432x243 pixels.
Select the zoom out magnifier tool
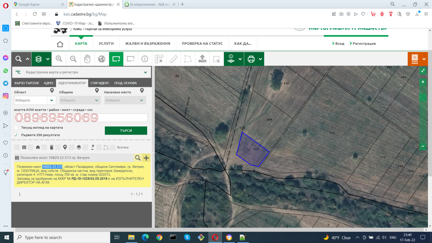[x=73, y=59]
